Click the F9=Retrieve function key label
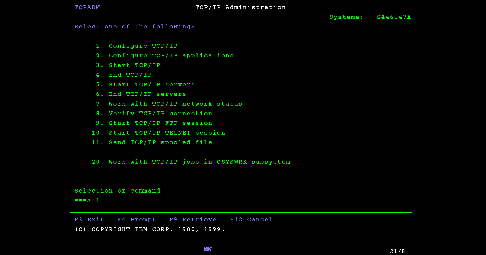 (x=193, y=219)
